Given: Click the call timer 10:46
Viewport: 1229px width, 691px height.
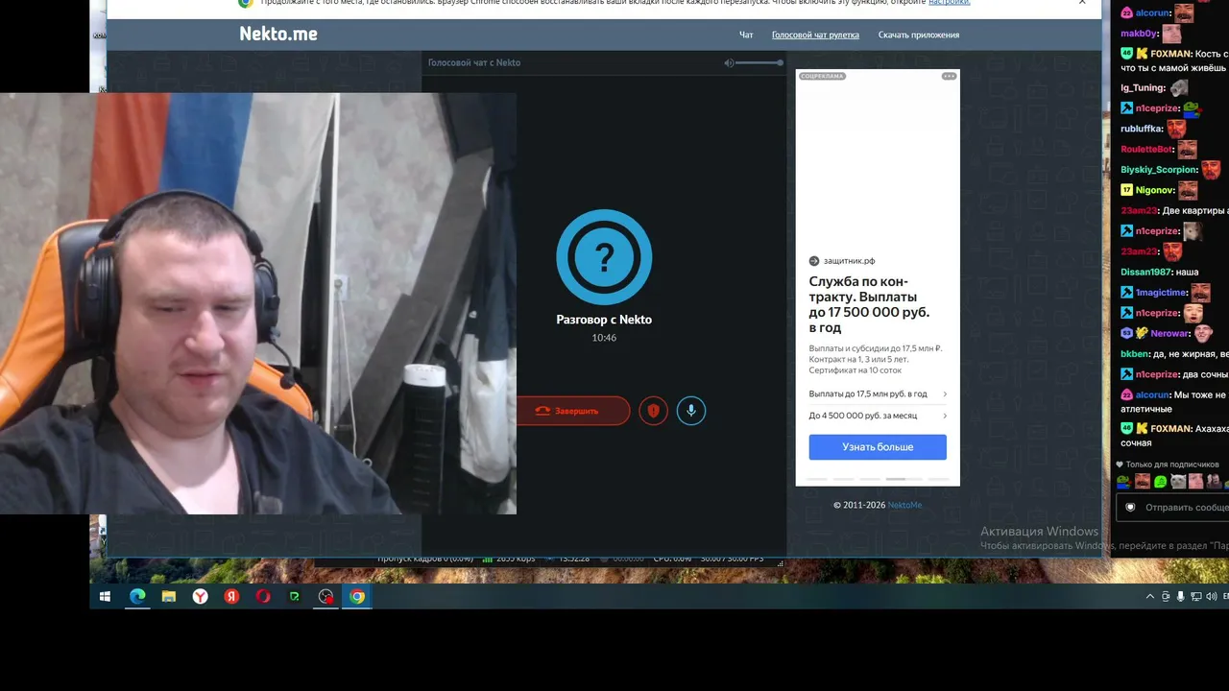Looking at the screenshot, I should click(604, 338).
